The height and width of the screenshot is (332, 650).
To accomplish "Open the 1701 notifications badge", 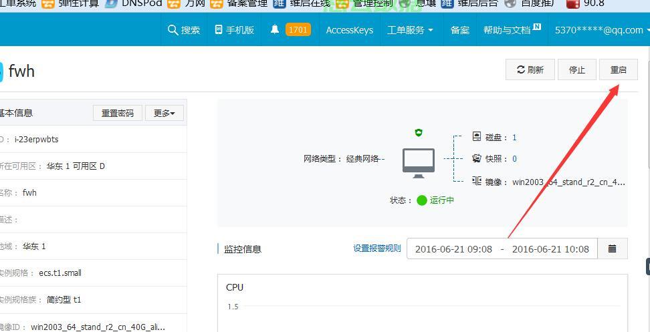I will [298, 29].
